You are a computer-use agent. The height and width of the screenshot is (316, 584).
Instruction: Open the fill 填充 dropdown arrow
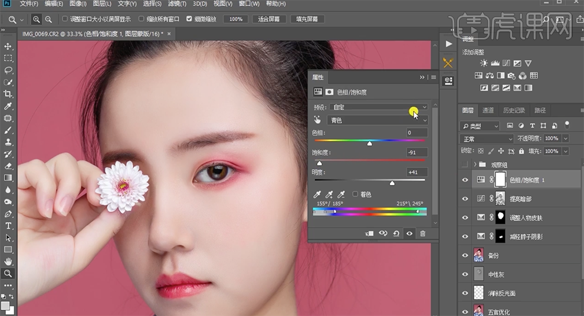tap(565, 151)
